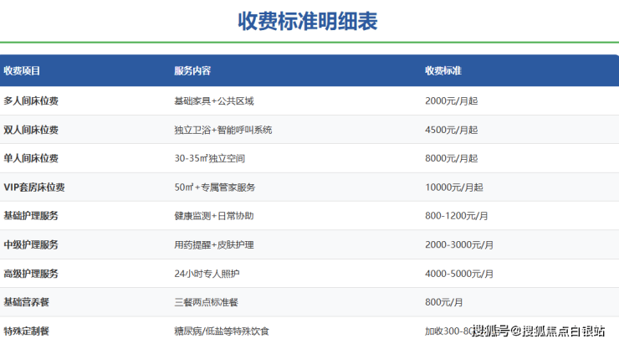Select the 30-35㎡独立空间 description cell
Screen dimensions: 619x344
click(x=209, y=158)
